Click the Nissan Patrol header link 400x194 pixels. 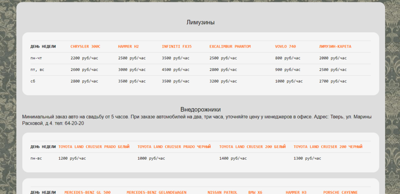[x=222, y=192]
